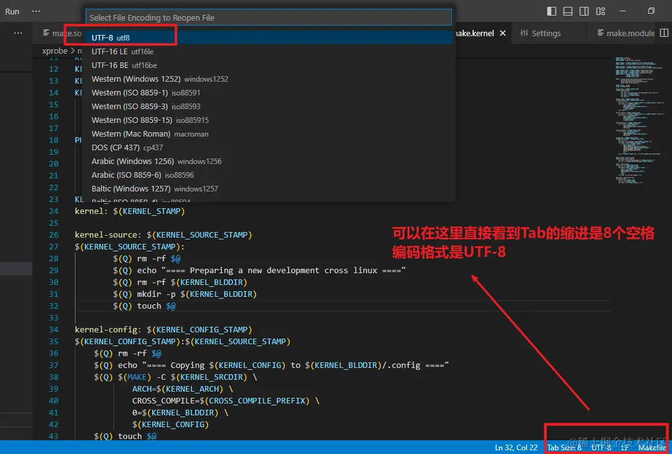The width and height of the screenshot is (672, 454).
Task: Click the 'mkdir -p $(KERNEL_BLDDIR)' line
Action: point(185,294)
